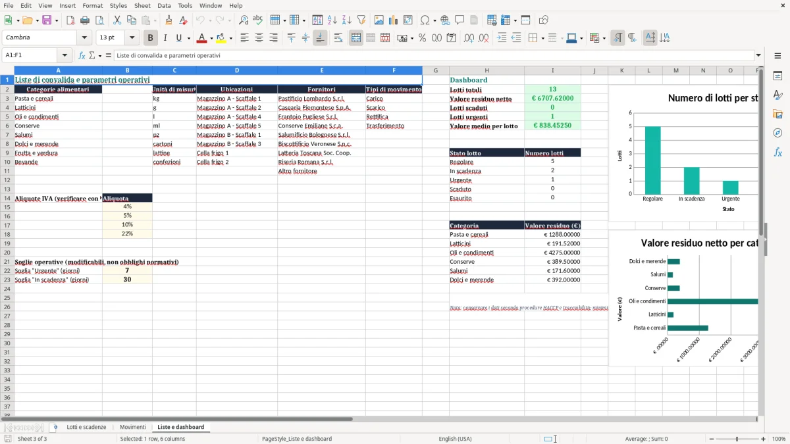Copy the selection
The height and width of the screenshot is (444, 790).
[132, 20]
